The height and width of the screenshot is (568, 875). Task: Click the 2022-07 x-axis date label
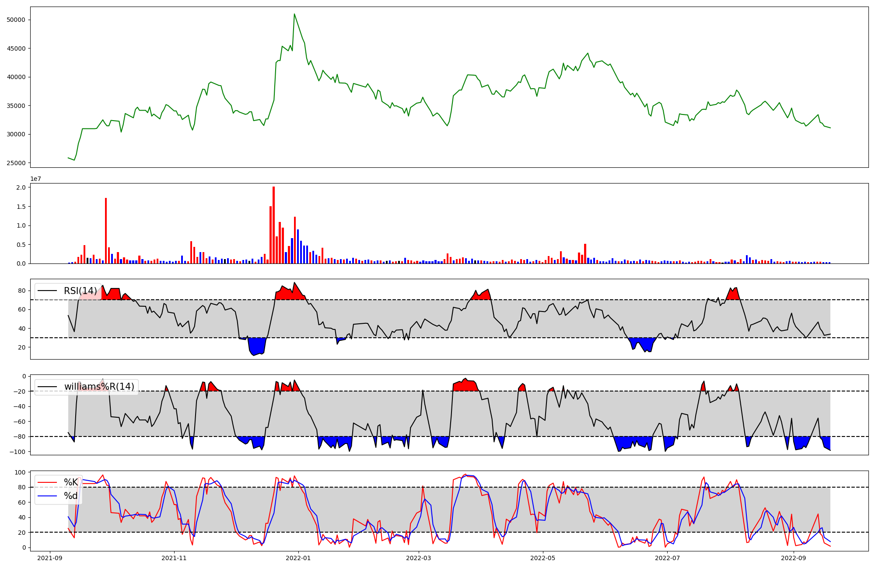[x=668, y=558]
